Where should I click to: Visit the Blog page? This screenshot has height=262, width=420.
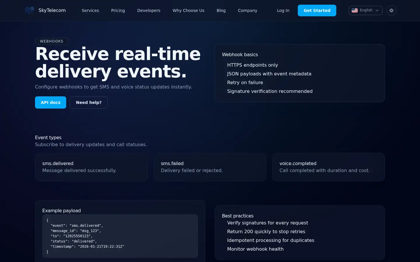pyautogui.click(x=221, y=10)
